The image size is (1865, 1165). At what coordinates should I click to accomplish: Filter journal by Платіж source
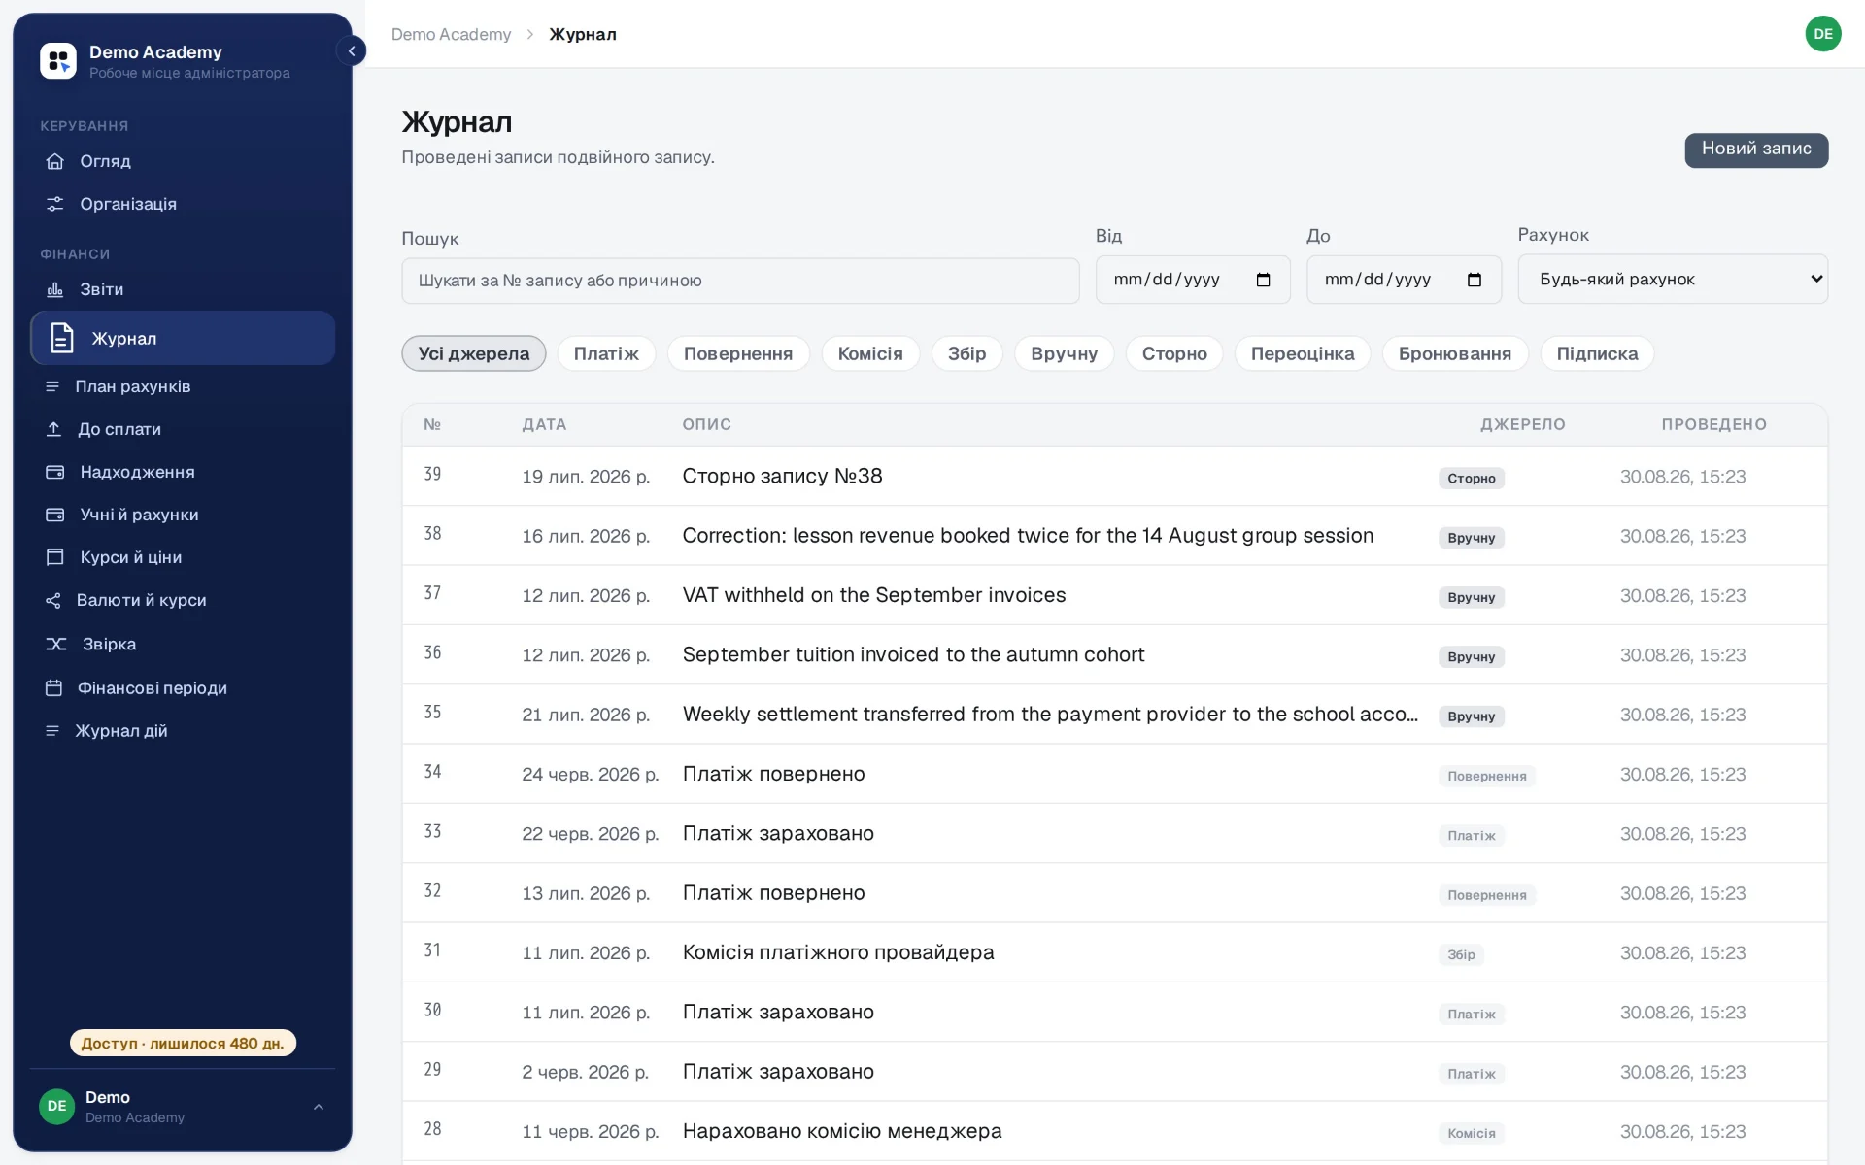click(x=606, y=353)
